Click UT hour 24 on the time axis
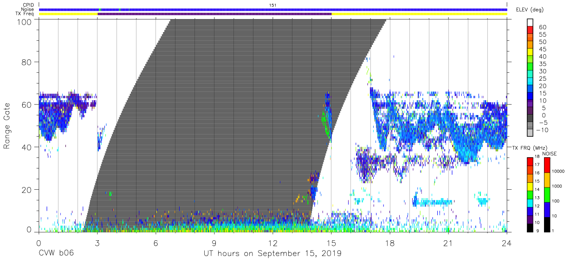The image size is (570, 263). click(507, 243)
